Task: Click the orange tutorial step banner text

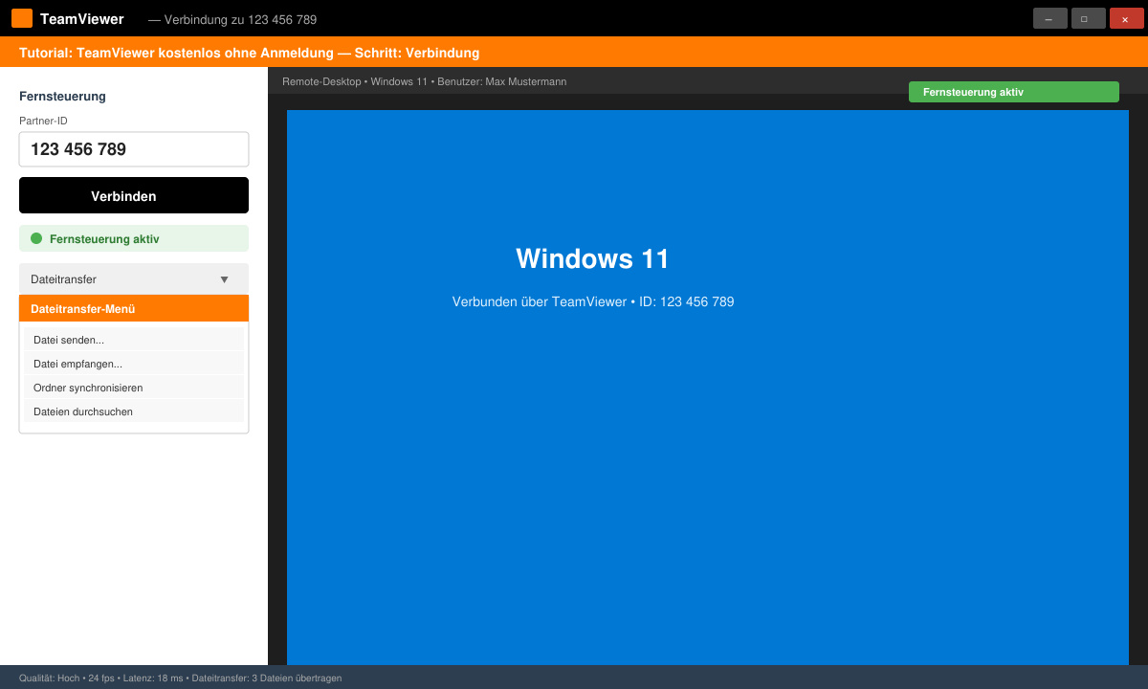Action: click(249, 53)
